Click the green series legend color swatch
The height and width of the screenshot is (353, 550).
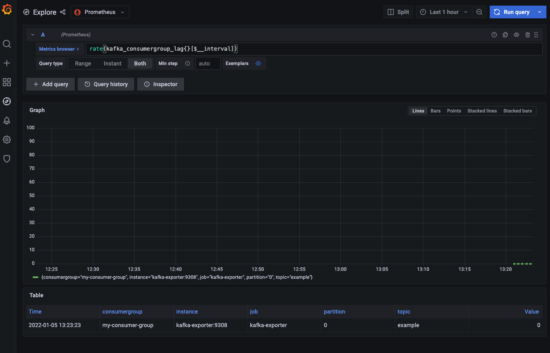coord(36,277)
